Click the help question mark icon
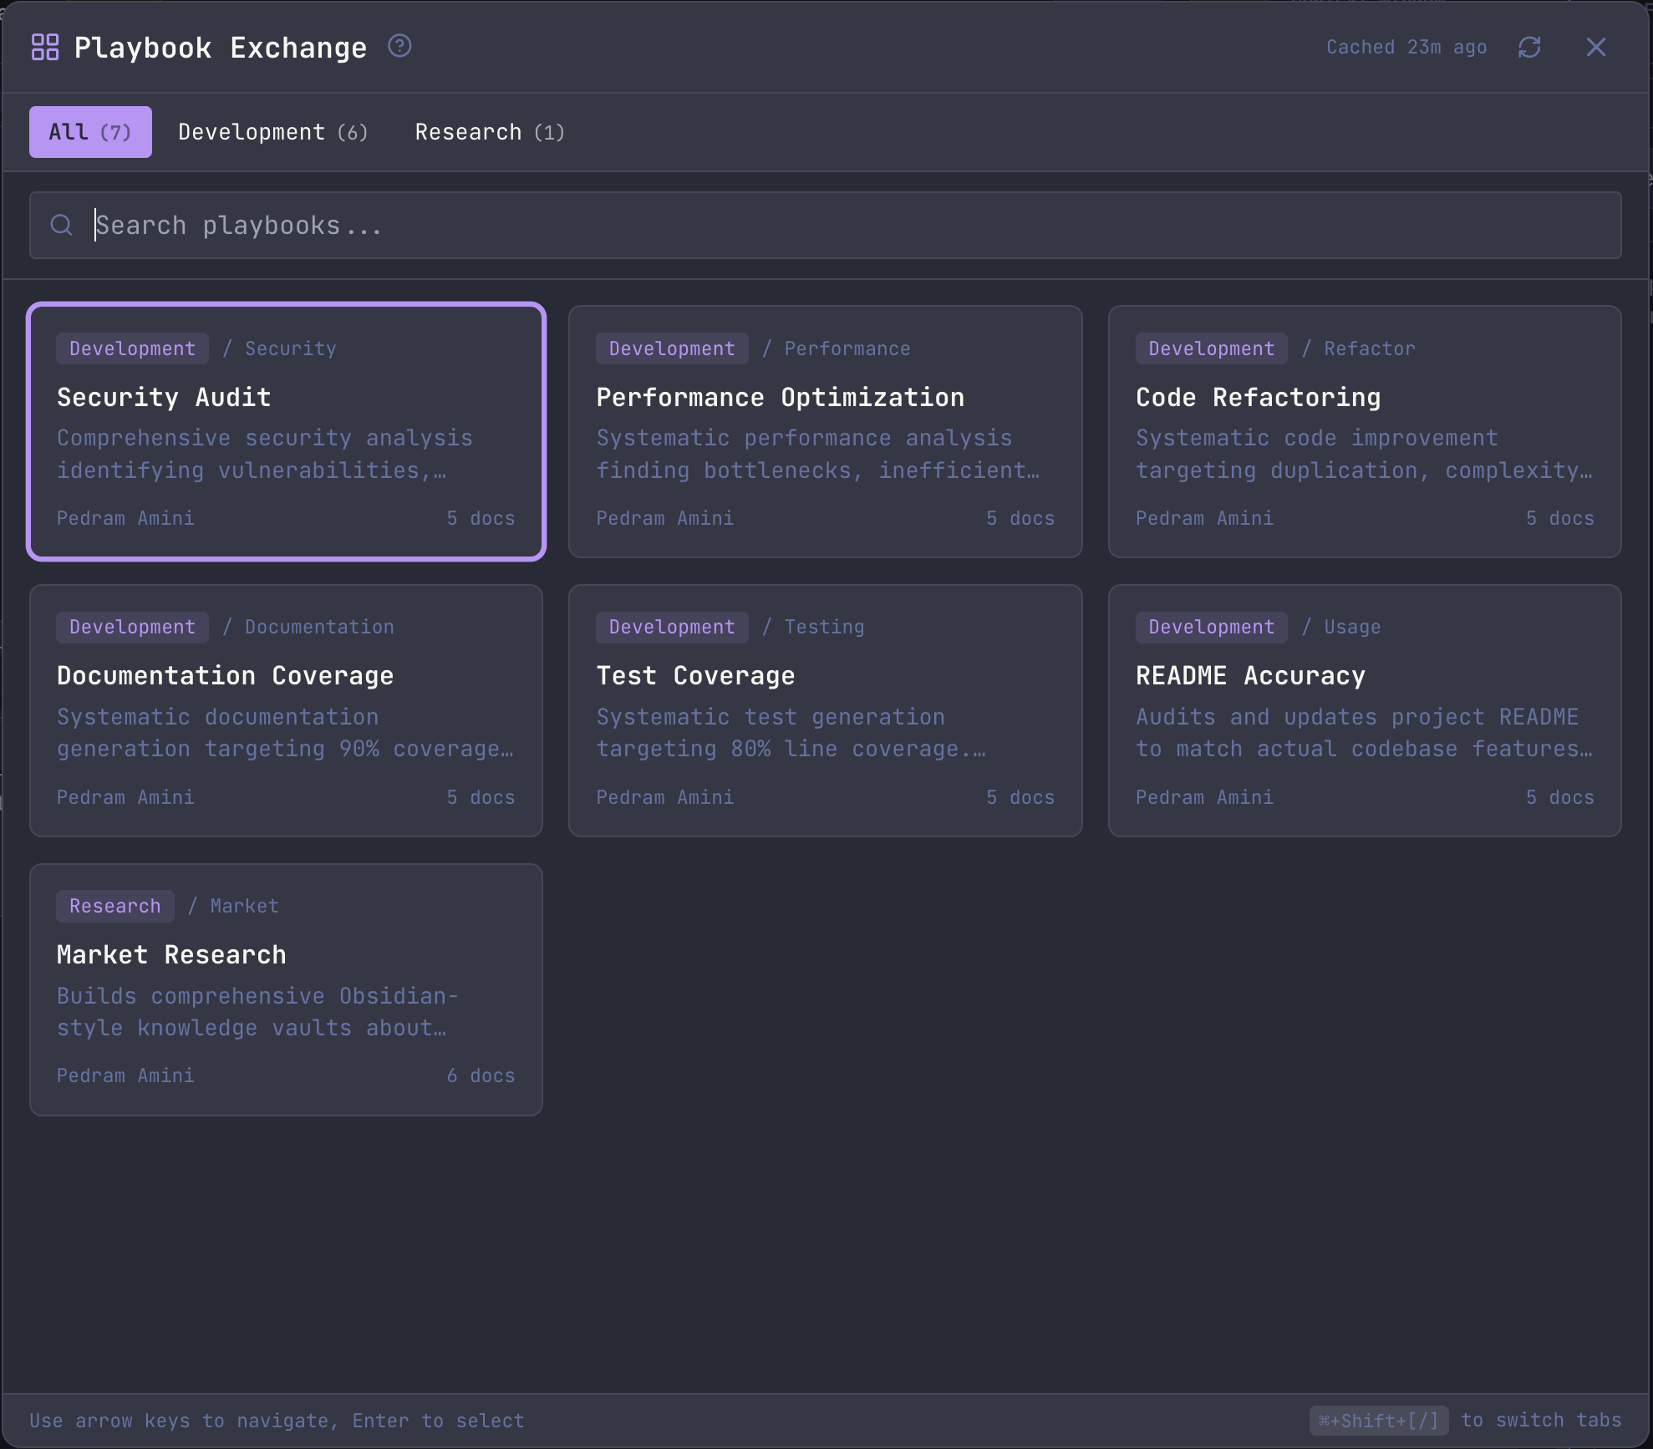Image resolution: width=1653 pixels, height=1449 pixels. pyautogui.click(x=399, y=46)
